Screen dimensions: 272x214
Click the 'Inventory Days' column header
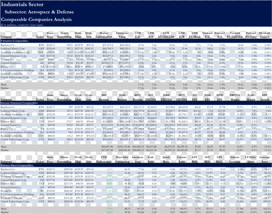point(138,159)
